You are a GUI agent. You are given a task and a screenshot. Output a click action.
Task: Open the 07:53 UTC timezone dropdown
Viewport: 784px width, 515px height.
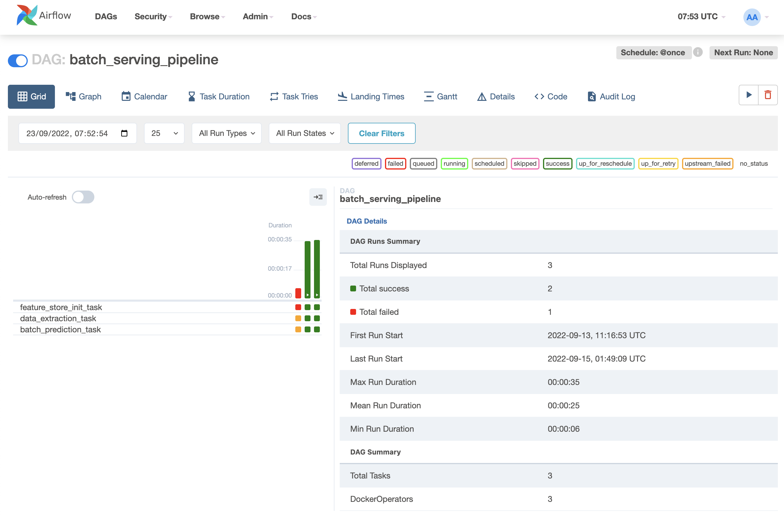701,16
